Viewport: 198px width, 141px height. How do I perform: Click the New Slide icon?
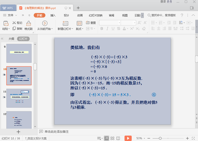pos(65,23)
